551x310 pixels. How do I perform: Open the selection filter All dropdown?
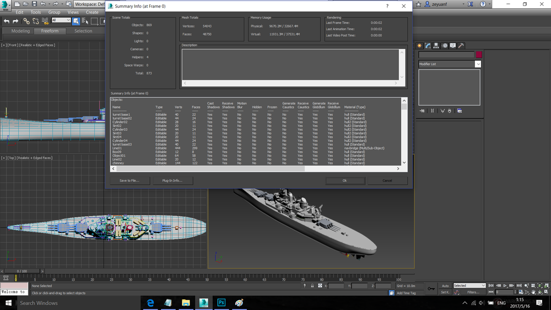pos(61,20)
